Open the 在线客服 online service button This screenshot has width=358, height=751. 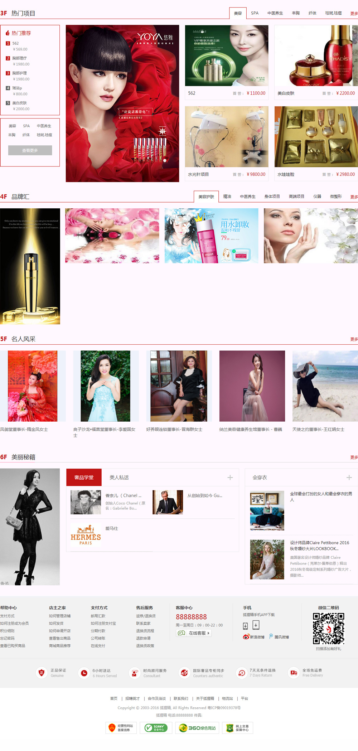194,633
